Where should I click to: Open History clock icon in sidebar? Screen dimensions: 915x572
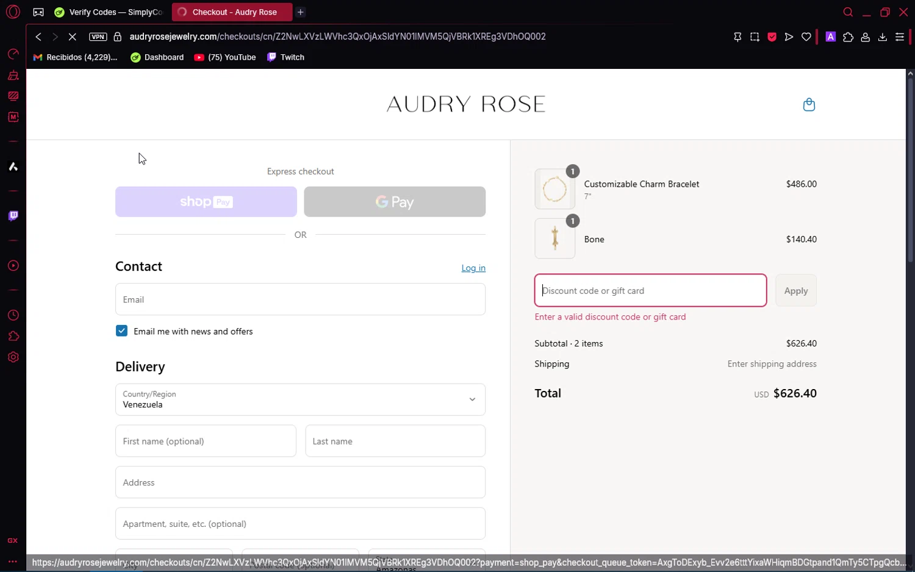coord(13,315)
